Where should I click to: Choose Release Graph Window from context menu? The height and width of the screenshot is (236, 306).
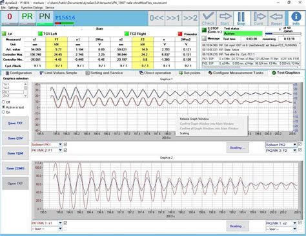(194, 119)
